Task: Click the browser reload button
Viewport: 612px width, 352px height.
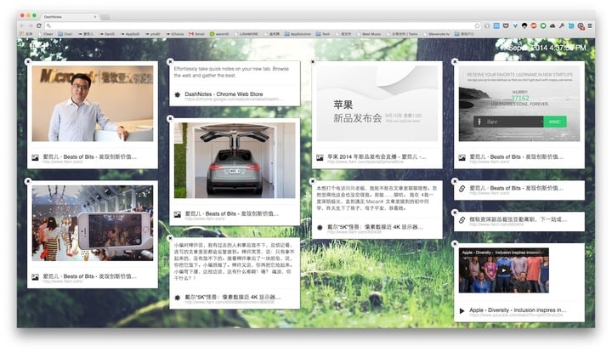Action: 39,26
